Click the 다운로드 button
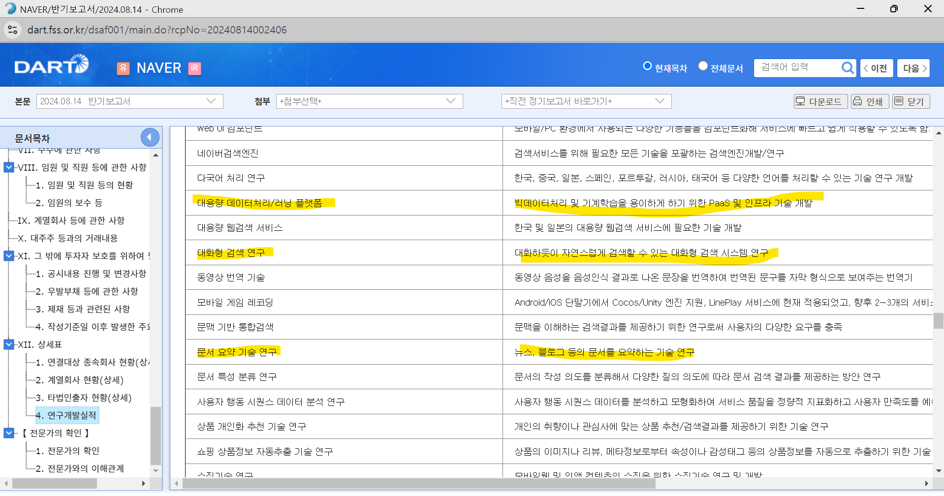The height and width of the screenshot is (496, 944). [820, 101]
